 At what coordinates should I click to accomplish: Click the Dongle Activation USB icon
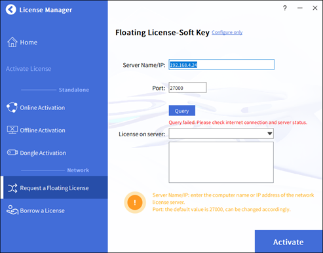pos(12,153)
